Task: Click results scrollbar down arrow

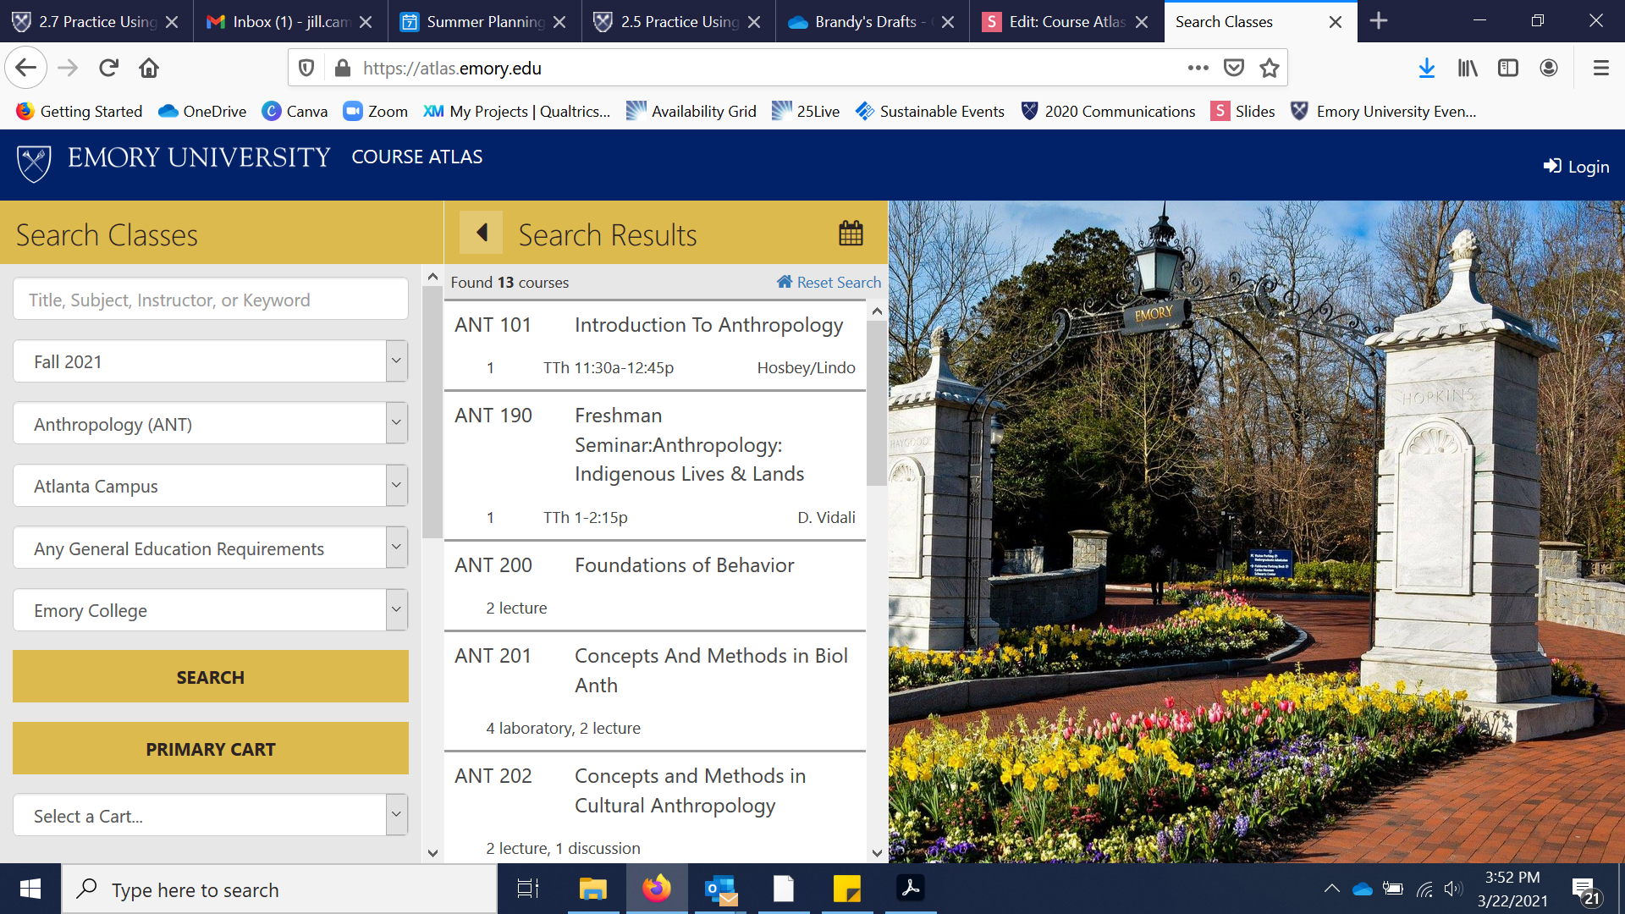Action: 877,853
